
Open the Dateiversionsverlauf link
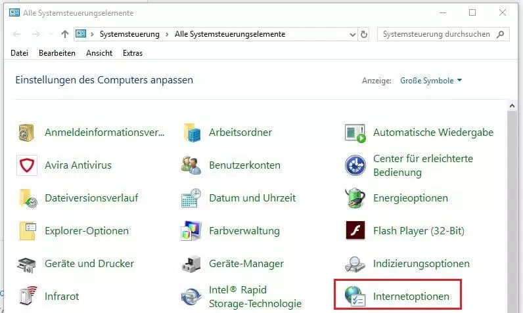[91, 198]
